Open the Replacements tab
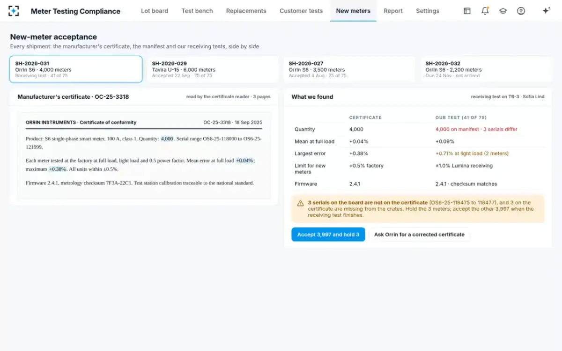 pos(246,11)
